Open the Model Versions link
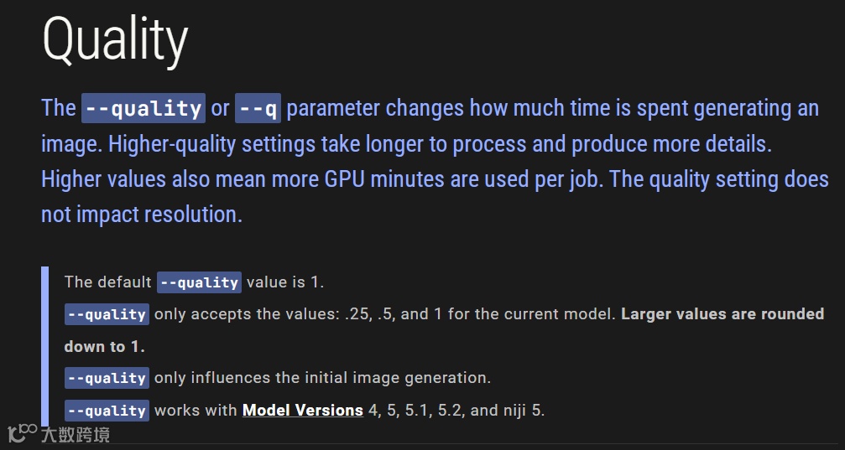The image size is (845, 450). tap(302, 411)
